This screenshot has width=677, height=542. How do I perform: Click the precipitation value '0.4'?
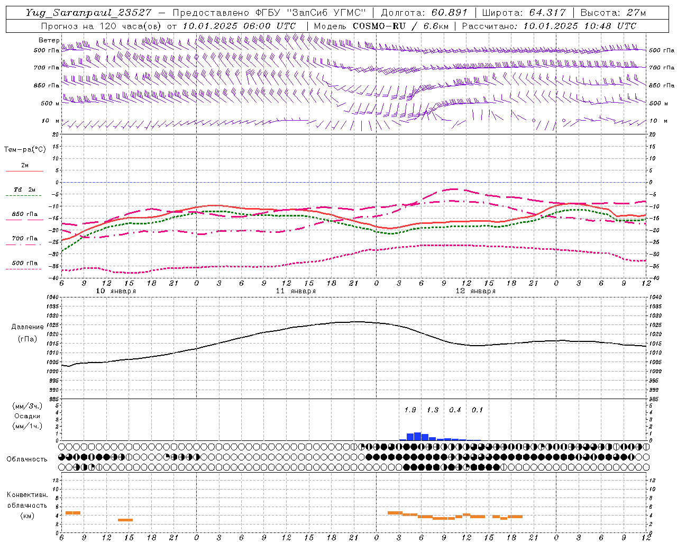click(x=455, y=410)
